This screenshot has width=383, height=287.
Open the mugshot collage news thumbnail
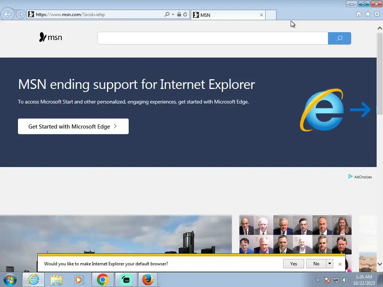(295, 235)
